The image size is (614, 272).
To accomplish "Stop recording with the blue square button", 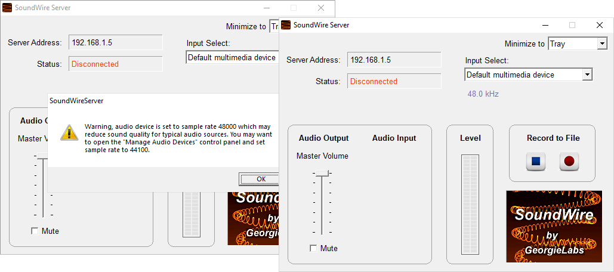I will click(x=536, y=161).
